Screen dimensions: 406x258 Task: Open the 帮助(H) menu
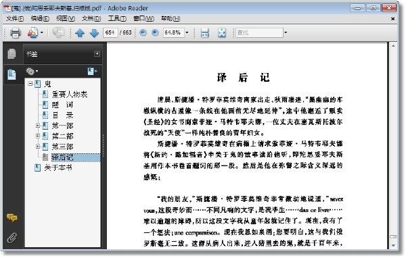pyautogui.click(x=171, y=19)
